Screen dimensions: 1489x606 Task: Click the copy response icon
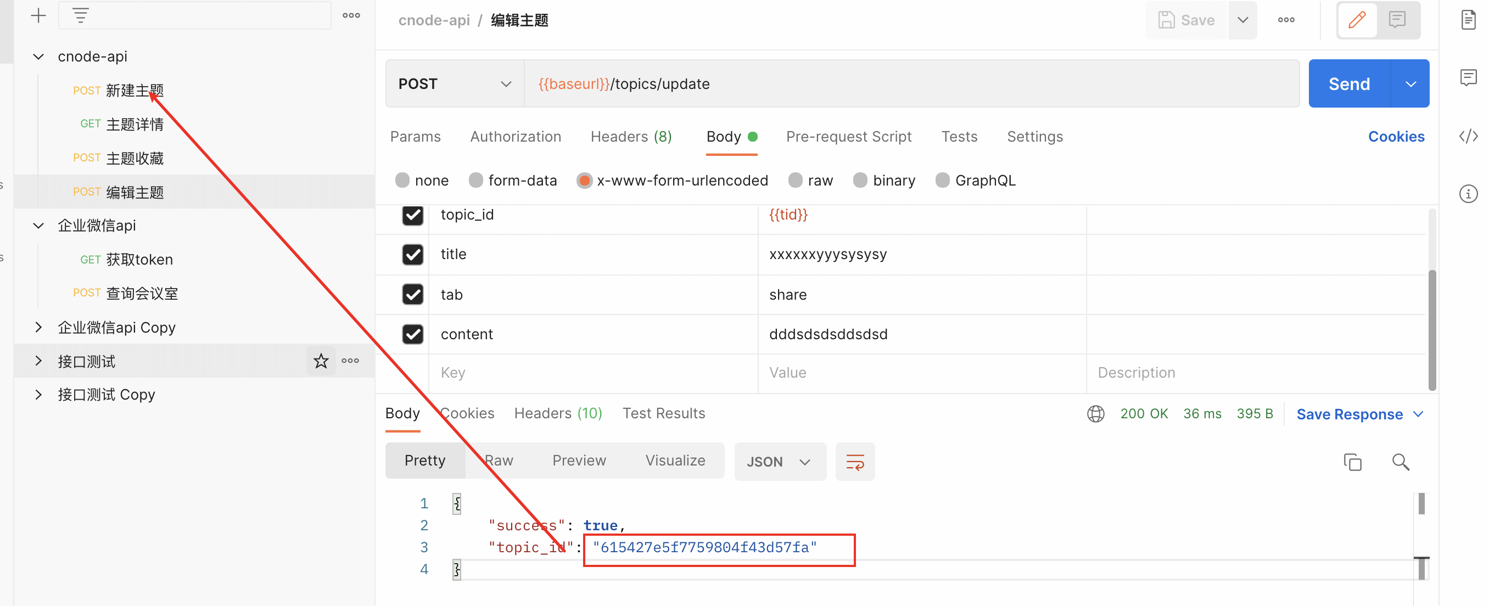(x=1353, y=462)
